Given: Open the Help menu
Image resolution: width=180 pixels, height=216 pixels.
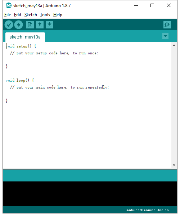Looking at the screenshot, I should 58,15.
